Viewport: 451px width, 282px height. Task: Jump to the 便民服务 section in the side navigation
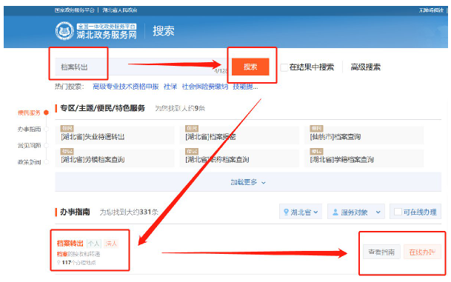point(29,113)
